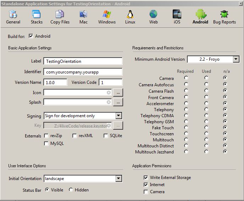Disable the Internet permission checkbox

146,185
